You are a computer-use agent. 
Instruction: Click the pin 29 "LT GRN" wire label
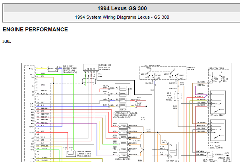(x=44, y=148)
